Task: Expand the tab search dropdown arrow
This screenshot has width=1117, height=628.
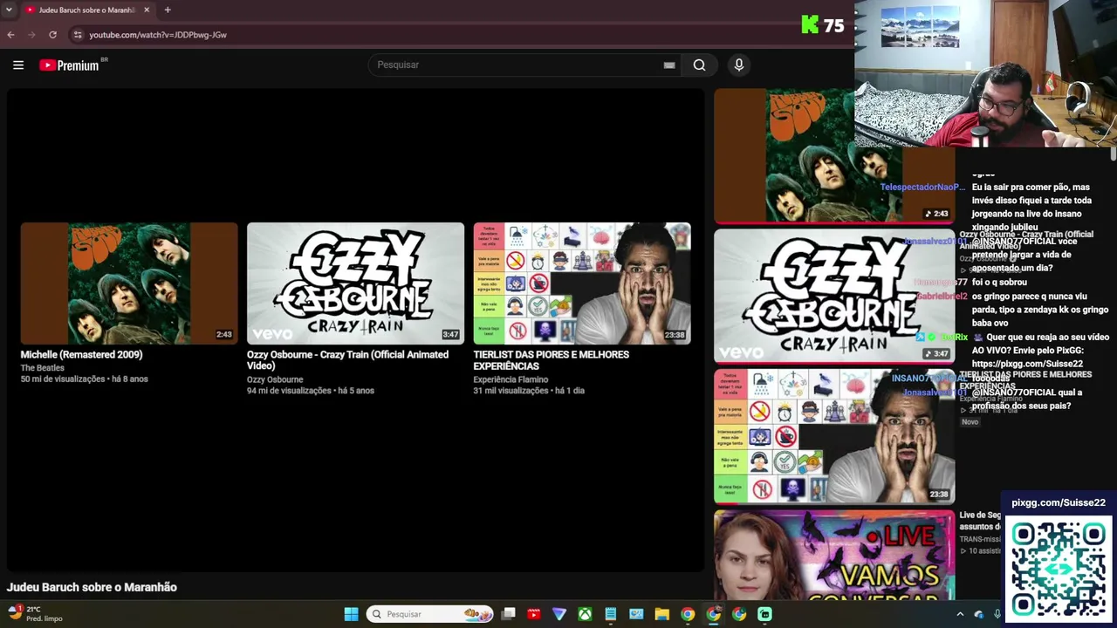Action: tap(8, 10)
